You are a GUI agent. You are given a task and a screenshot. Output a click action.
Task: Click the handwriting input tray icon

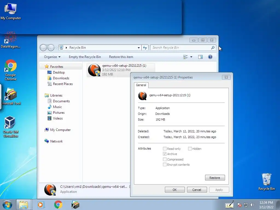coord(229,205)
